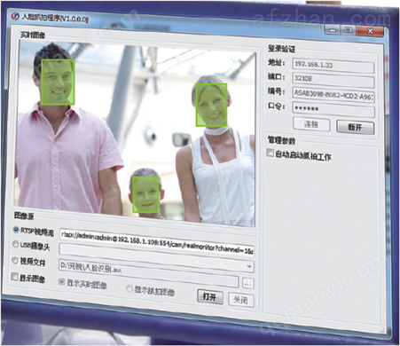The width and height of the screenshot is (400, 346).
Task: Click the 打开 button
Action: tap(210, 296)
